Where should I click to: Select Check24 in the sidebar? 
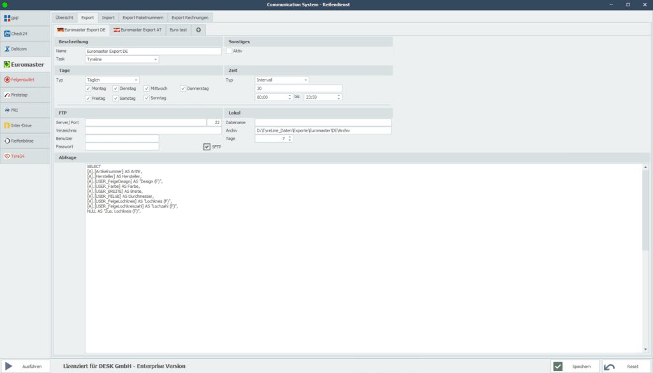click(25, 34)
